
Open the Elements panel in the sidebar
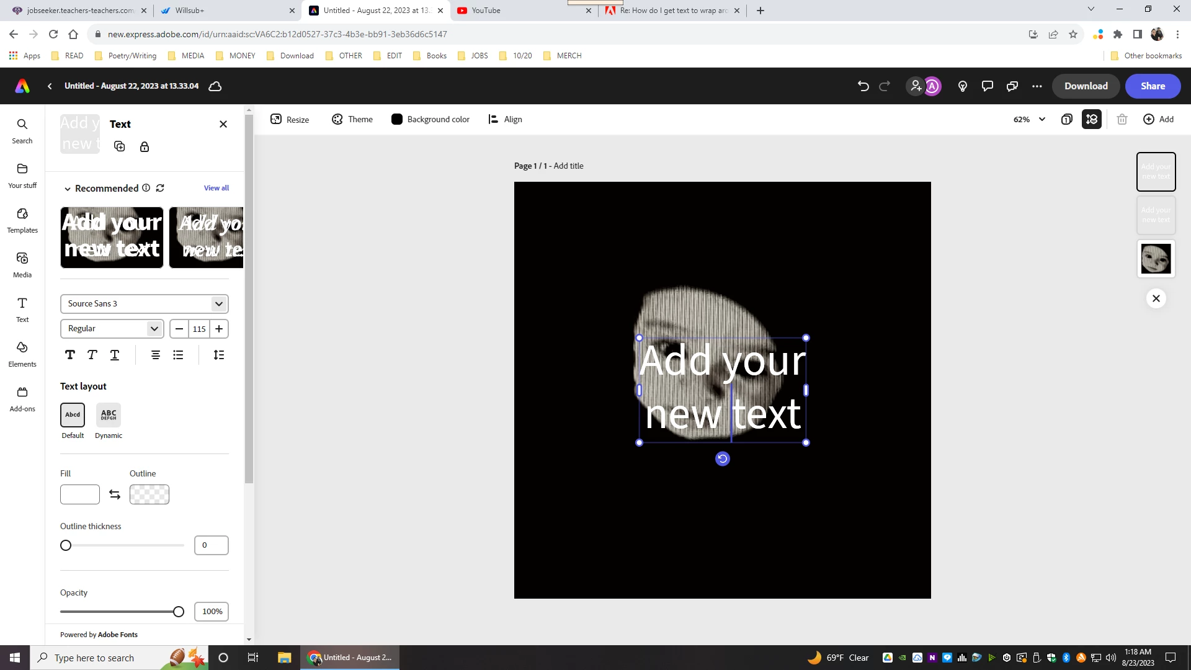22,354
